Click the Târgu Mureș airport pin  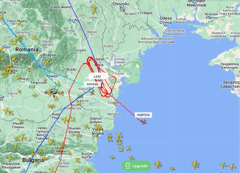click(x=13, y=23)
